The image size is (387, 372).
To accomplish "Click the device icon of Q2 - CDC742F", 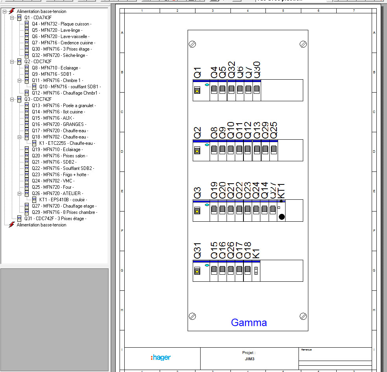I will pos(19,62).
